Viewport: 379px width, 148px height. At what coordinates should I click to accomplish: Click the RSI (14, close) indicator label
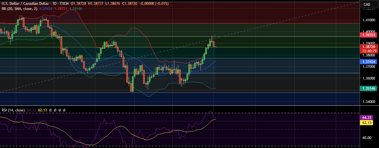[13, 110]
